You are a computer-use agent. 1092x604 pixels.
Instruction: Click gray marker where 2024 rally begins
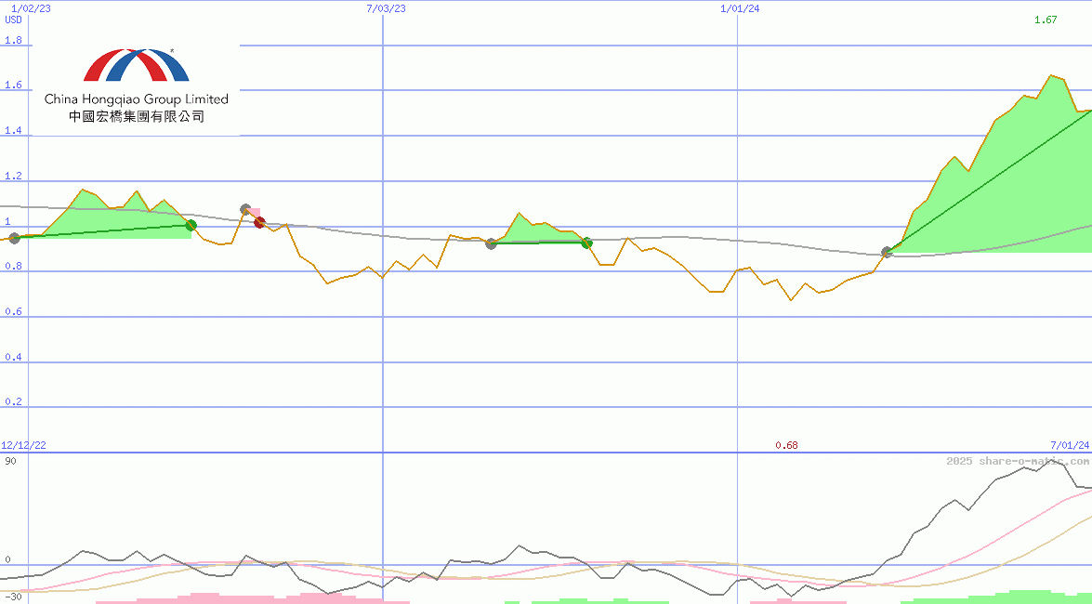[887, 252]
